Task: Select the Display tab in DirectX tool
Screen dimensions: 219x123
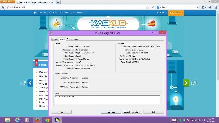Action: 62,39
